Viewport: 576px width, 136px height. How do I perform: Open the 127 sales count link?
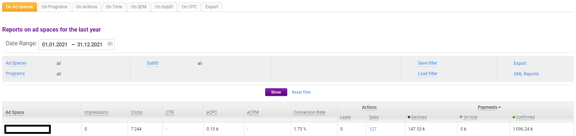(373, 129)
